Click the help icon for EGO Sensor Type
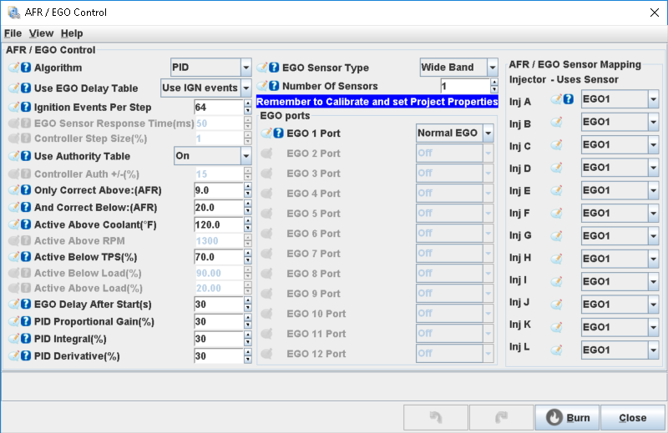The image size is (668, 433). coord(274,68)
